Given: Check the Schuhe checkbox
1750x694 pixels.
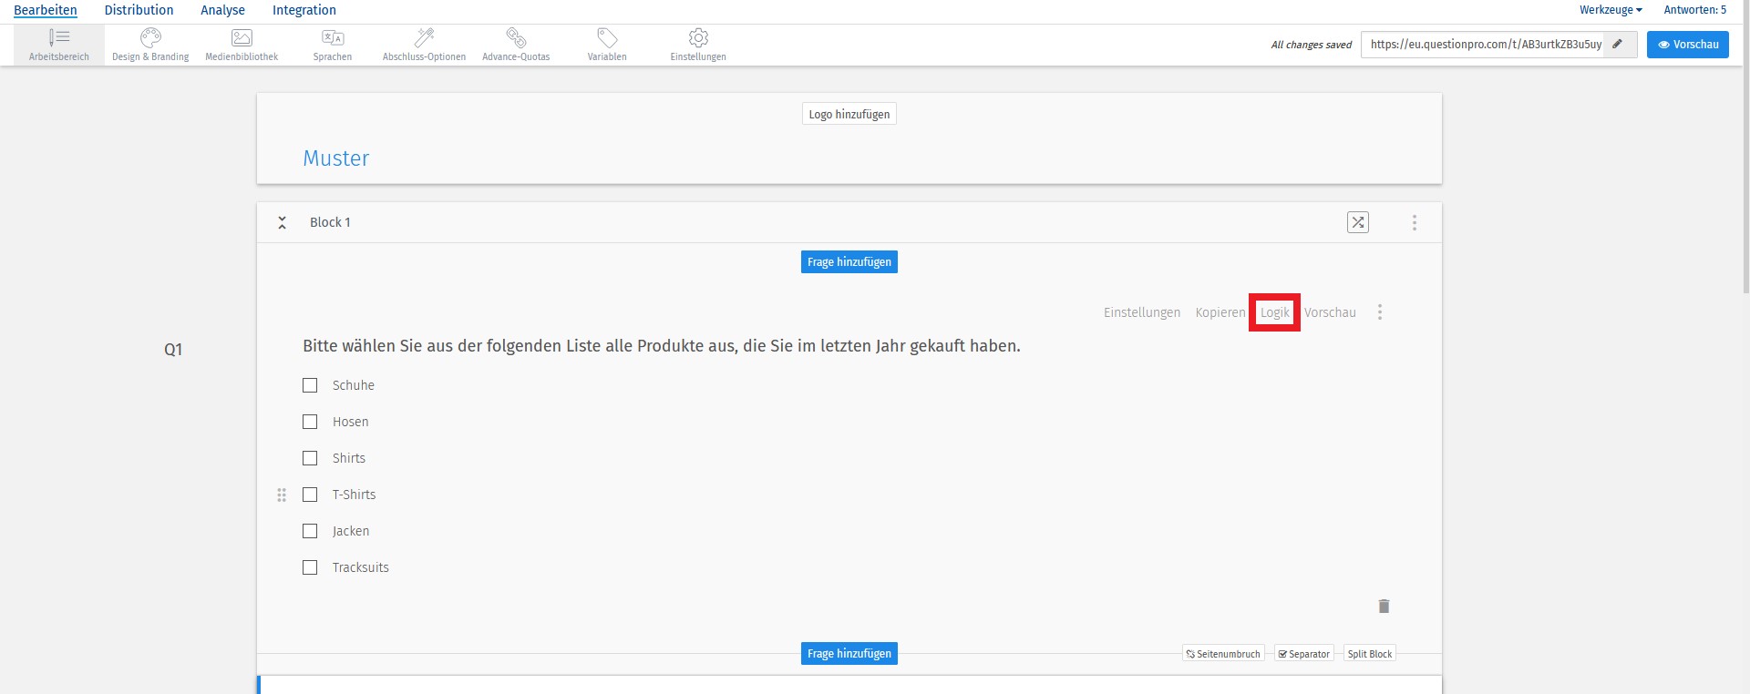Looking at the screenshot, I should coord(310,385).
